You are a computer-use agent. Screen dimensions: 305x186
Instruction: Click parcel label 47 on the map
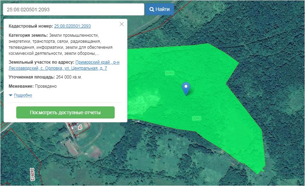pos(80,127)
